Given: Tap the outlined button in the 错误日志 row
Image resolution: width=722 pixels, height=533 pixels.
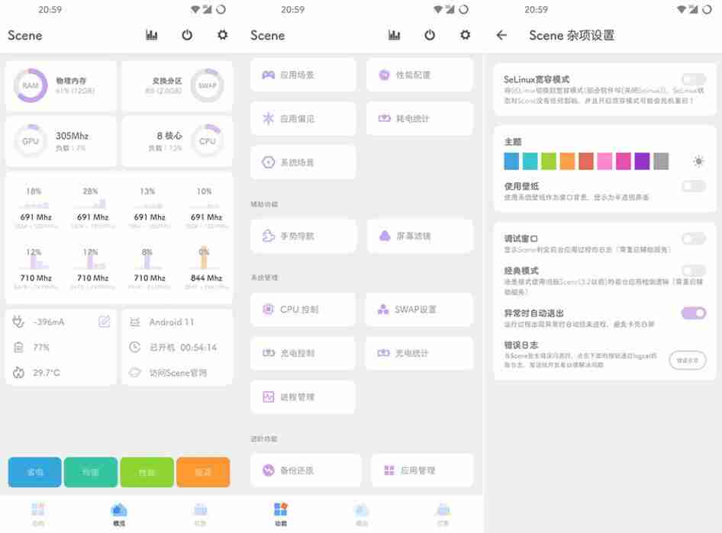Looking at the screenshot, I should tap(688, 360).
